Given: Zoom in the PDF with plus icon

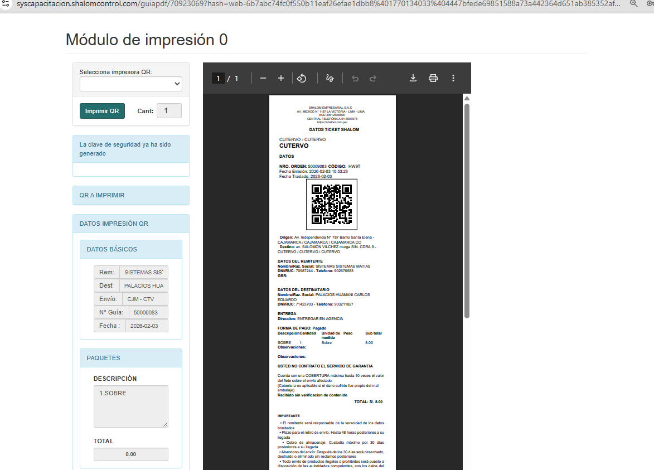Looking at the screenshot, I should tap(281, 79).
